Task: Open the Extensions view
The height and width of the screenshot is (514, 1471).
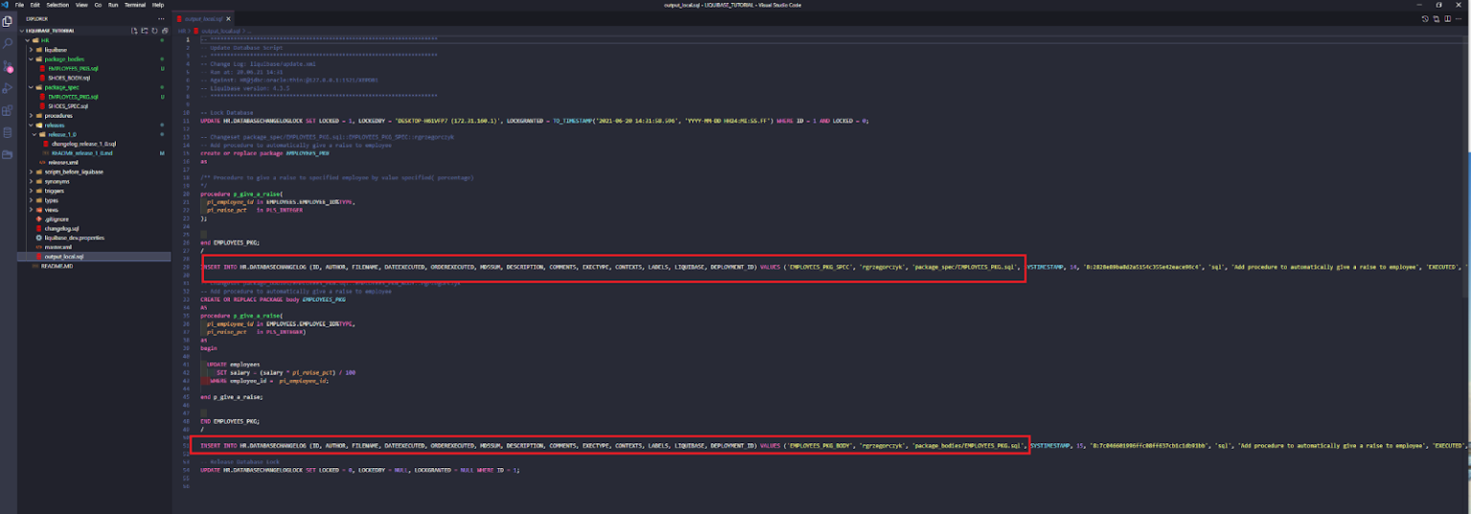Action: point(8,109)
